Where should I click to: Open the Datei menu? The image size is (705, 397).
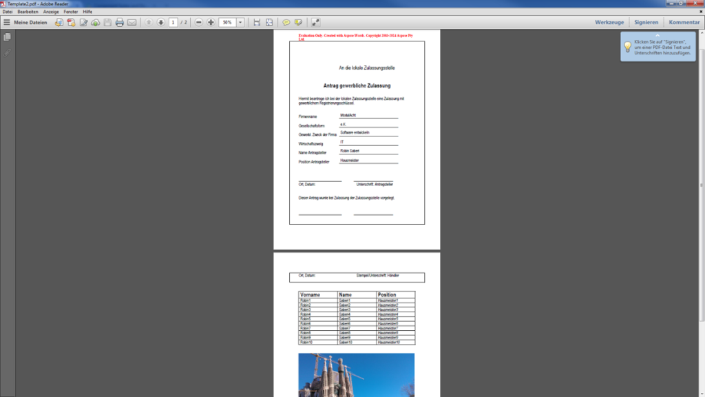[8, 12]
